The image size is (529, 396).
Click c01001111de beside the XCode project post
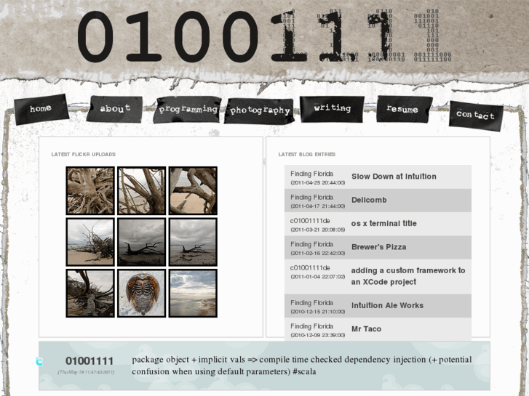click(x=310, y=268)
